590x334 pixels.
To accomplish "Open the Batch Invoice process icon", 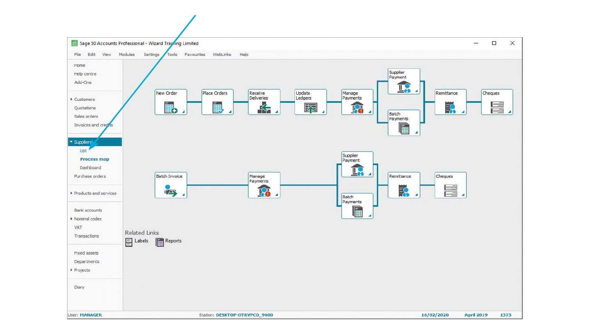I will 171,185.
